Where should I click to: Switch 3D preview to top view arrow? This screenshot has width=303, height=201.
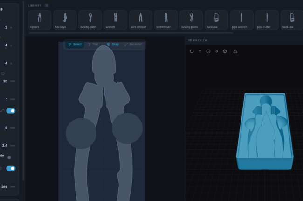pyautogui.click(x=200, y=51)
